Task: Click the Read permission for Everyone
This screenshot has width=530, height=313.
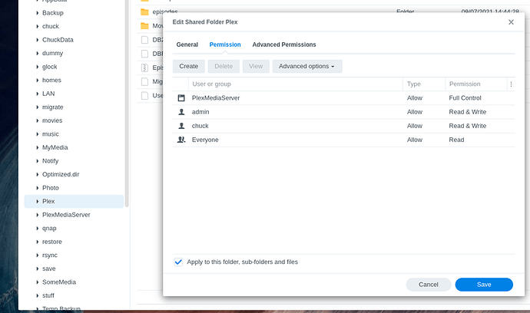Action: pos(456,140)
